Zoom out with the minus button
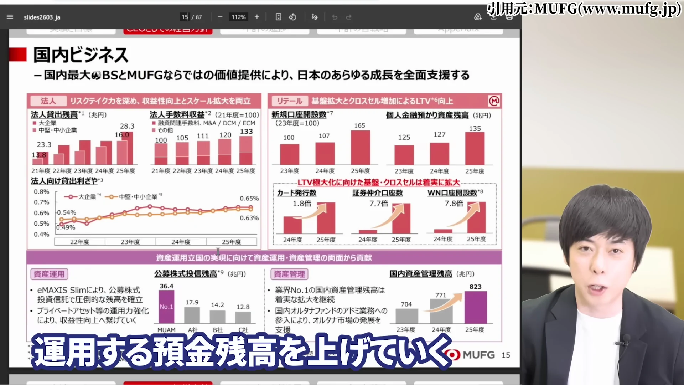Screen dimensions: 684x385 (220, 17)
